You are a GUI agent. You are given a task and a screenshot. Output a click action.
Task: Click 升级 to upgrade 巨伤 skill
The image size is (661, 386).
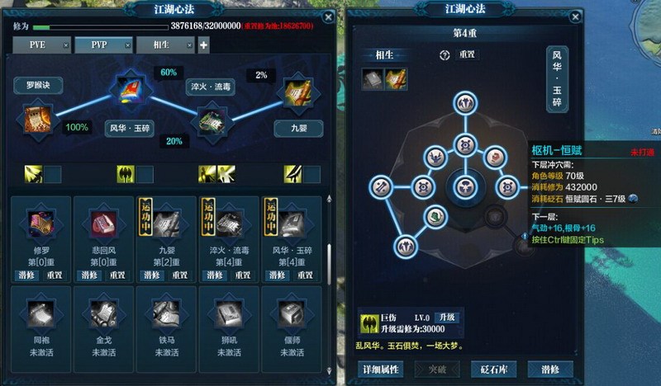pyautogui.click(x=447, y=318)
